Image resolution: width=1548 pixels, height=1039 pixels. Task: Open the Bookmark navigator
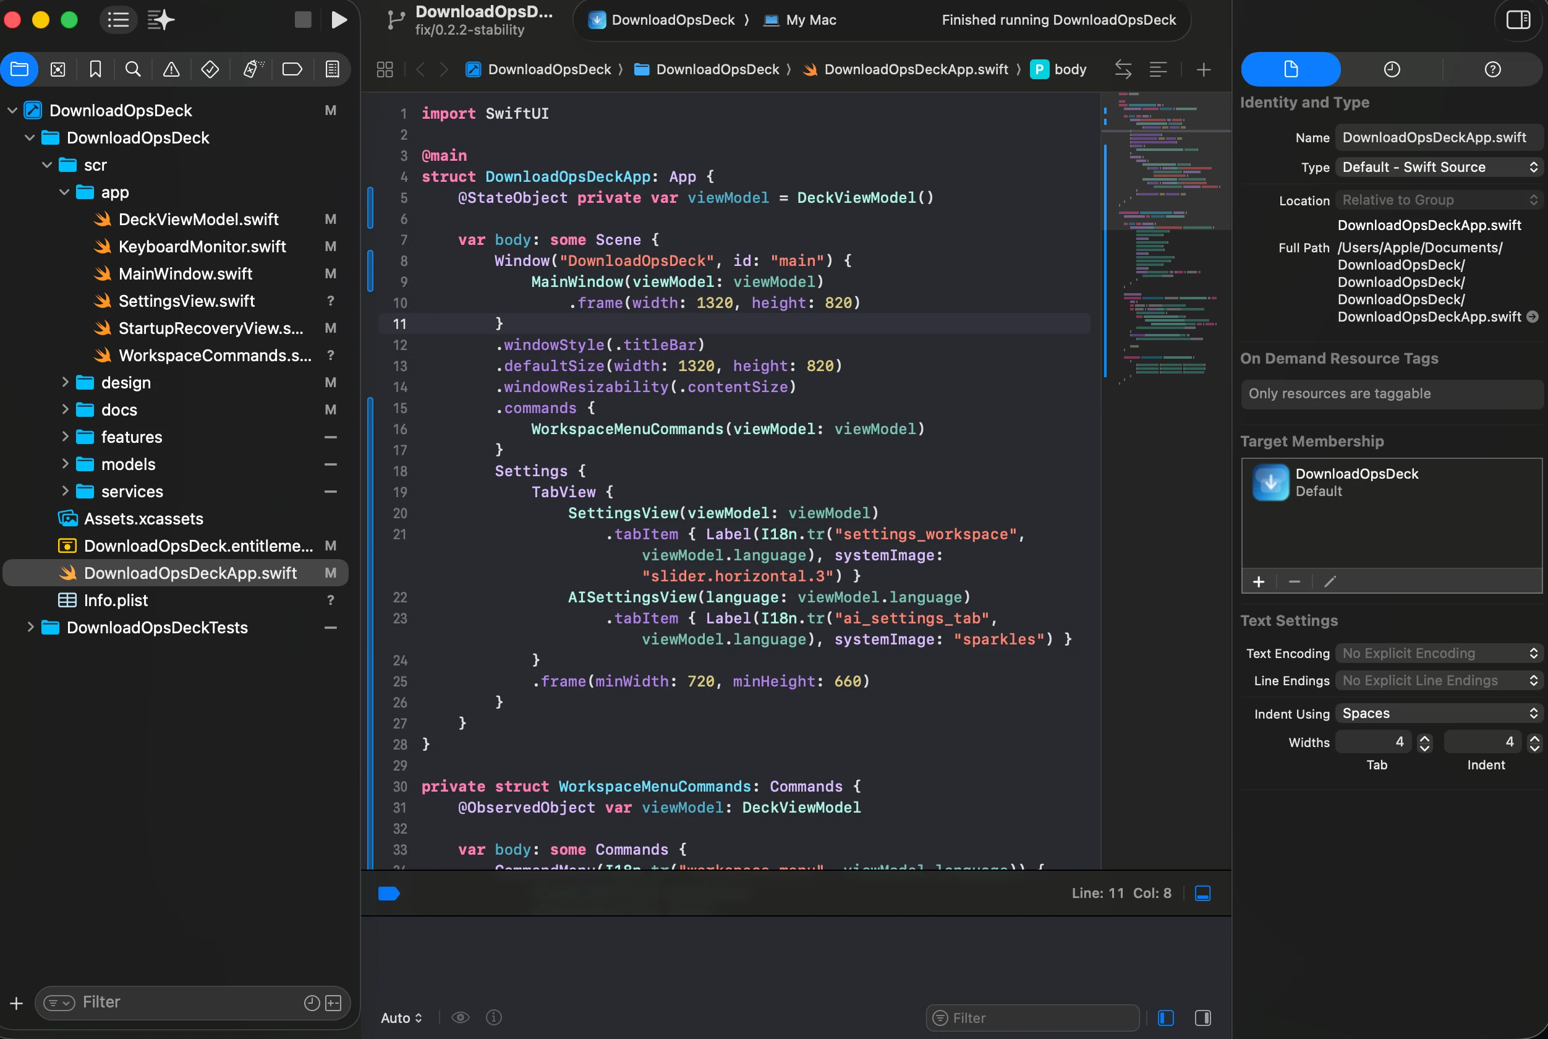click(x=95, y=69)
